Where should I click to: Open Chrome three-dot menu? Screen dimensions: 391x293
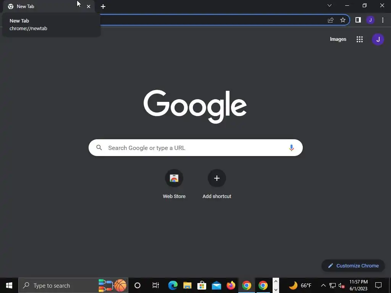tap(383, 20)
